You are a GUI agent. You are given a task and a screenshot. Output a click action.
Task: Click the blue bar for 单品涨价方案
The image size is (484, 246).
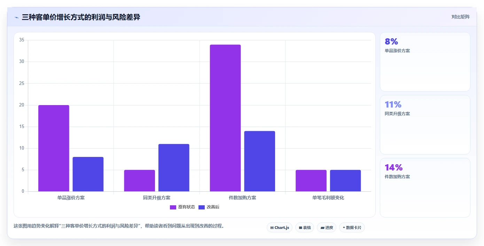click(x=88, y=174)
